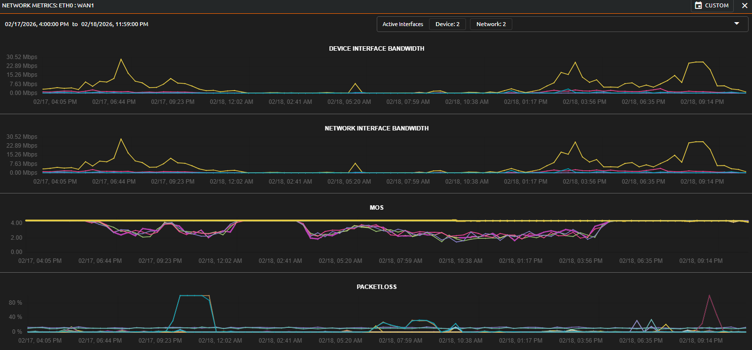Click the NETWORK INTERFACE BANDWIDTH chart title
The image size is (752, 350).
tap(376, 128)
